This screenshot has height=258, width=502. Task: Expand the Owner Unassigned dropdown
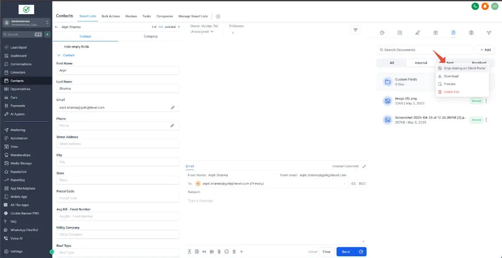coord(202,31)
